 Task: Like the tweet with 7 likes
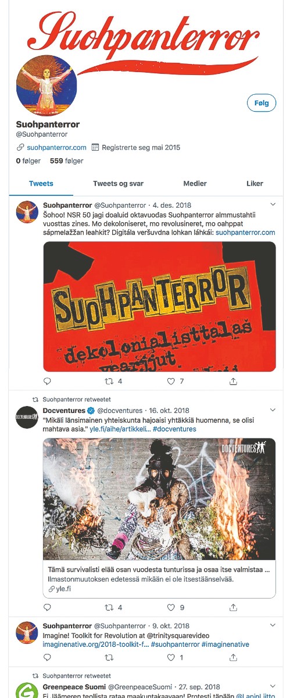[171, 381]
